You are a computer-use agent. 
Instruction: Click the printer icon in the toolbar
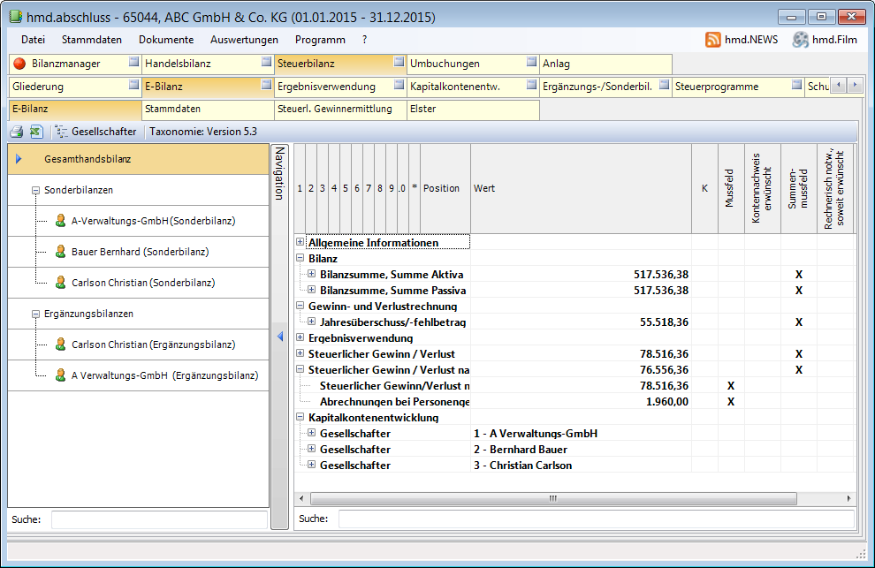(x=16, y=132)
